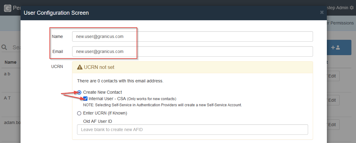
Task: Click the user list search box
Action: [16, 47]
